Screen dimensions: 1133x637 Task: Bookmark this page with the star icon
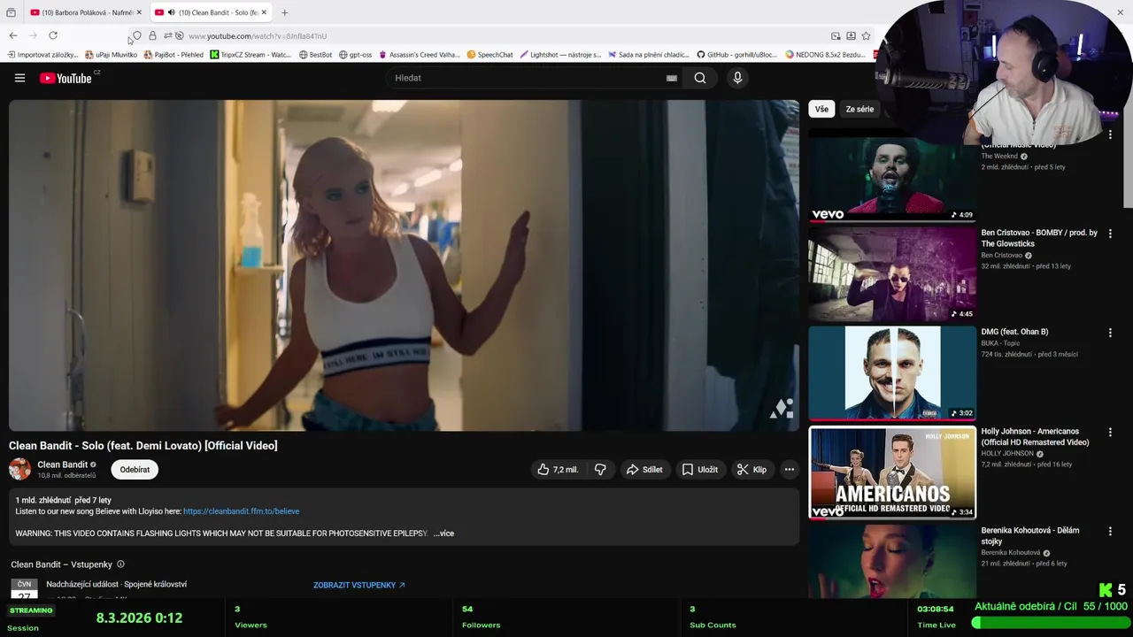[x=866, y=36]
